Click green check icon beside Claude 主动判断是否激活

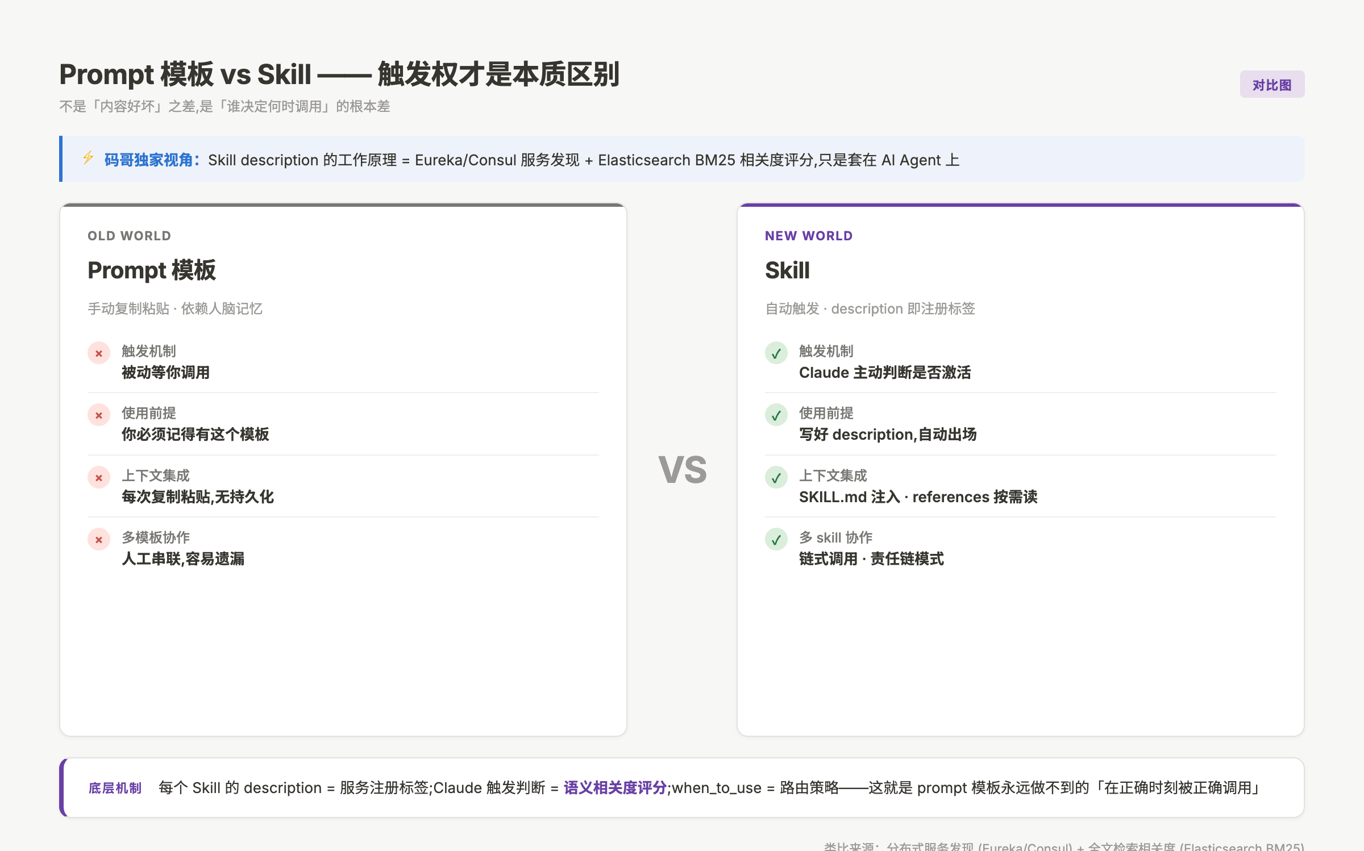click(776, 353)
